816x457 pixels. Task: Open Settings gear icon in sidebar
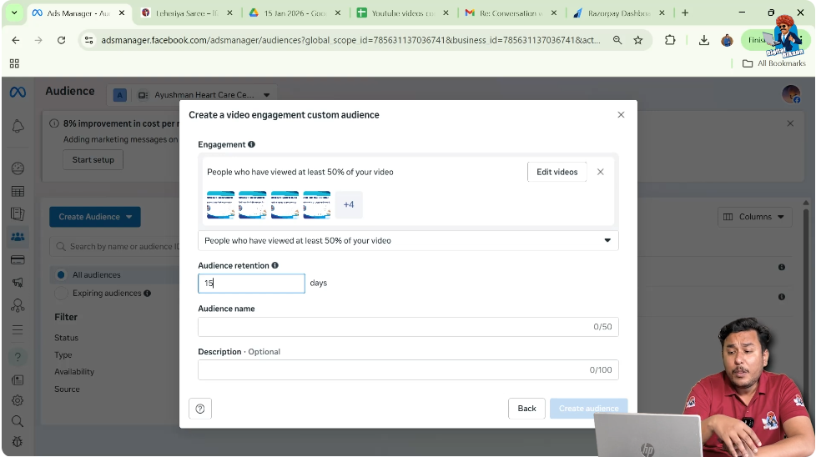(x=18, y=400)
